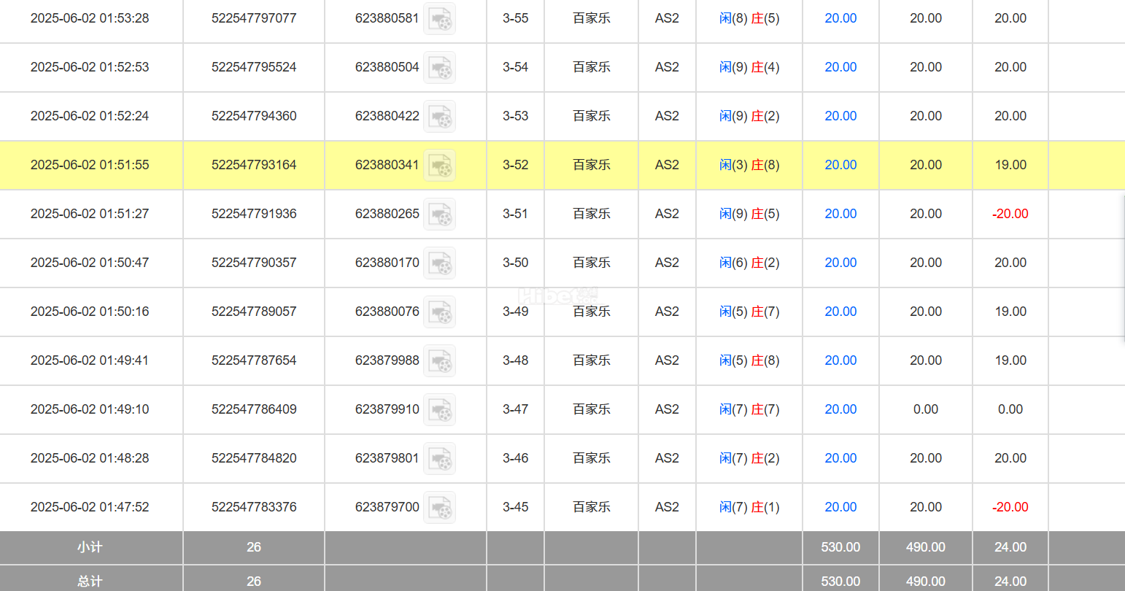Click replay icon beside game number 623880265
The width and height of the screenshot is (1125, 591).
point(440,215)
